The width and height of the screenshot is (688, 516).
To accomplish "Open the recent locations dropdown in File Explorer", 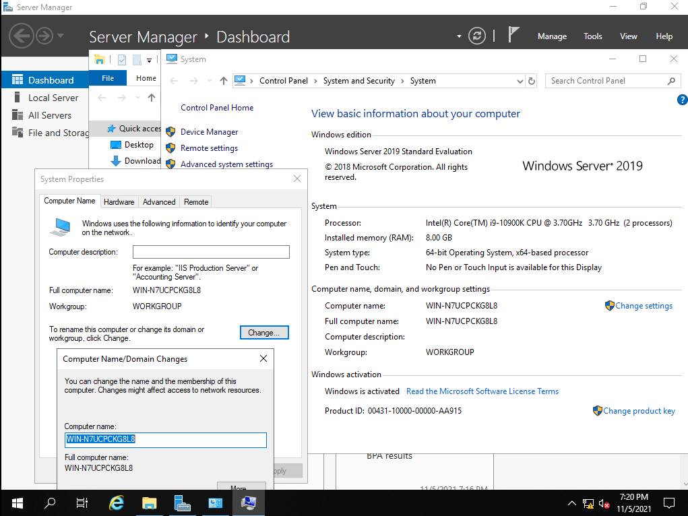I will (137, 98).
